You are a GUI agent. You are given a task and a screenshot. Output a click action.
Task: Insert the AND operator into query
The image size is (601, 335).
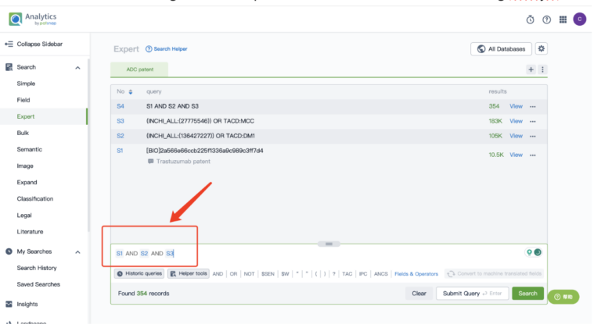coord(218,274)
